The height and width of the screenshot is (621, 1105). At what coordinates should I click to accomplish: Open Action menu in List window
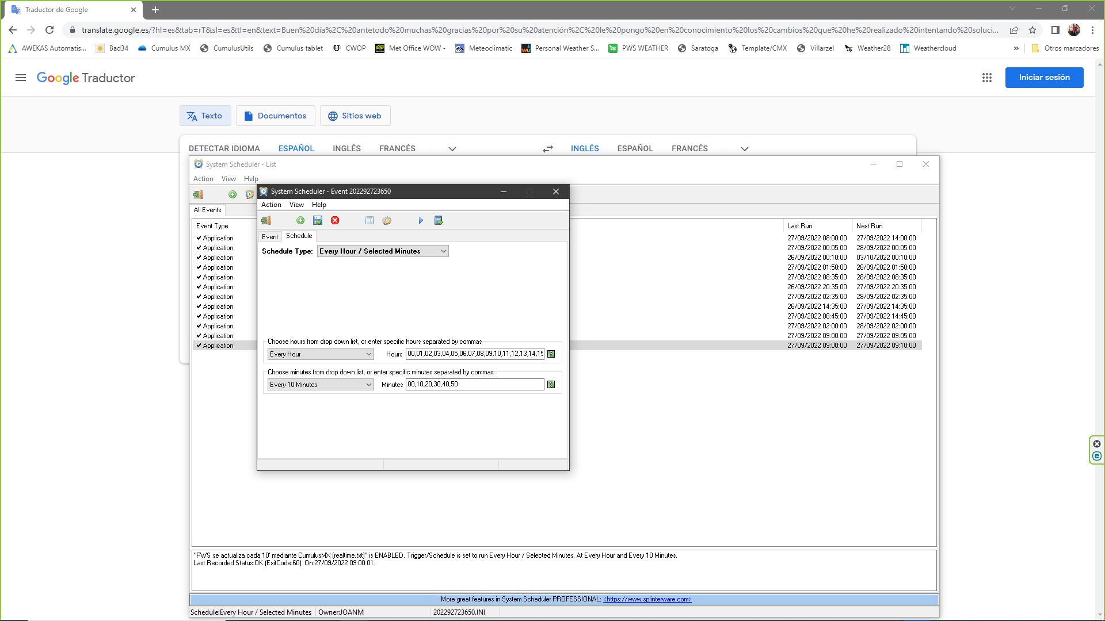click(x=203, y=179)
